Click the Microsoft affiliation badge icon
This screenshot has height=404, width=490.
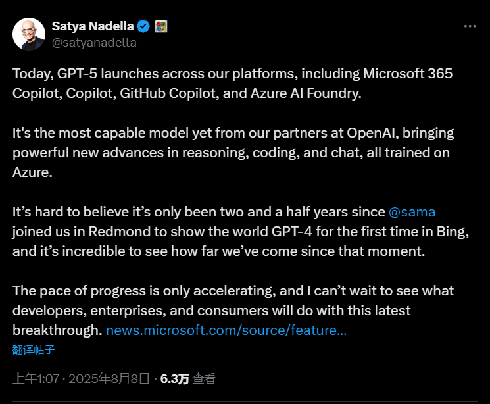(161, 26)
